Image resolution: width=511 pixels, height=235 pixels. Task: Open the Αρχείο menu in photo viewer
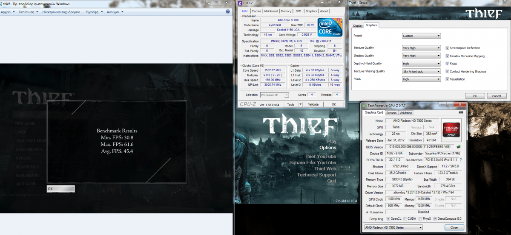[7, 12]
